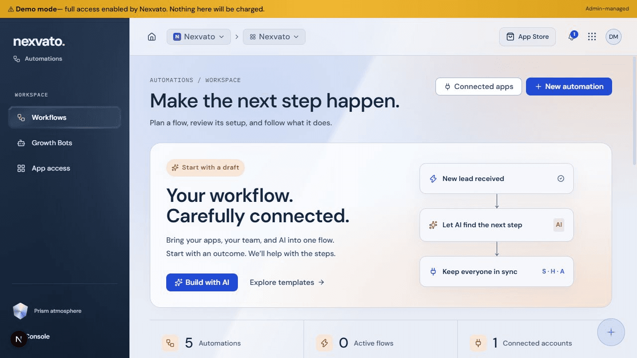
Task: Open the DM user avatar
Action: 613,37
